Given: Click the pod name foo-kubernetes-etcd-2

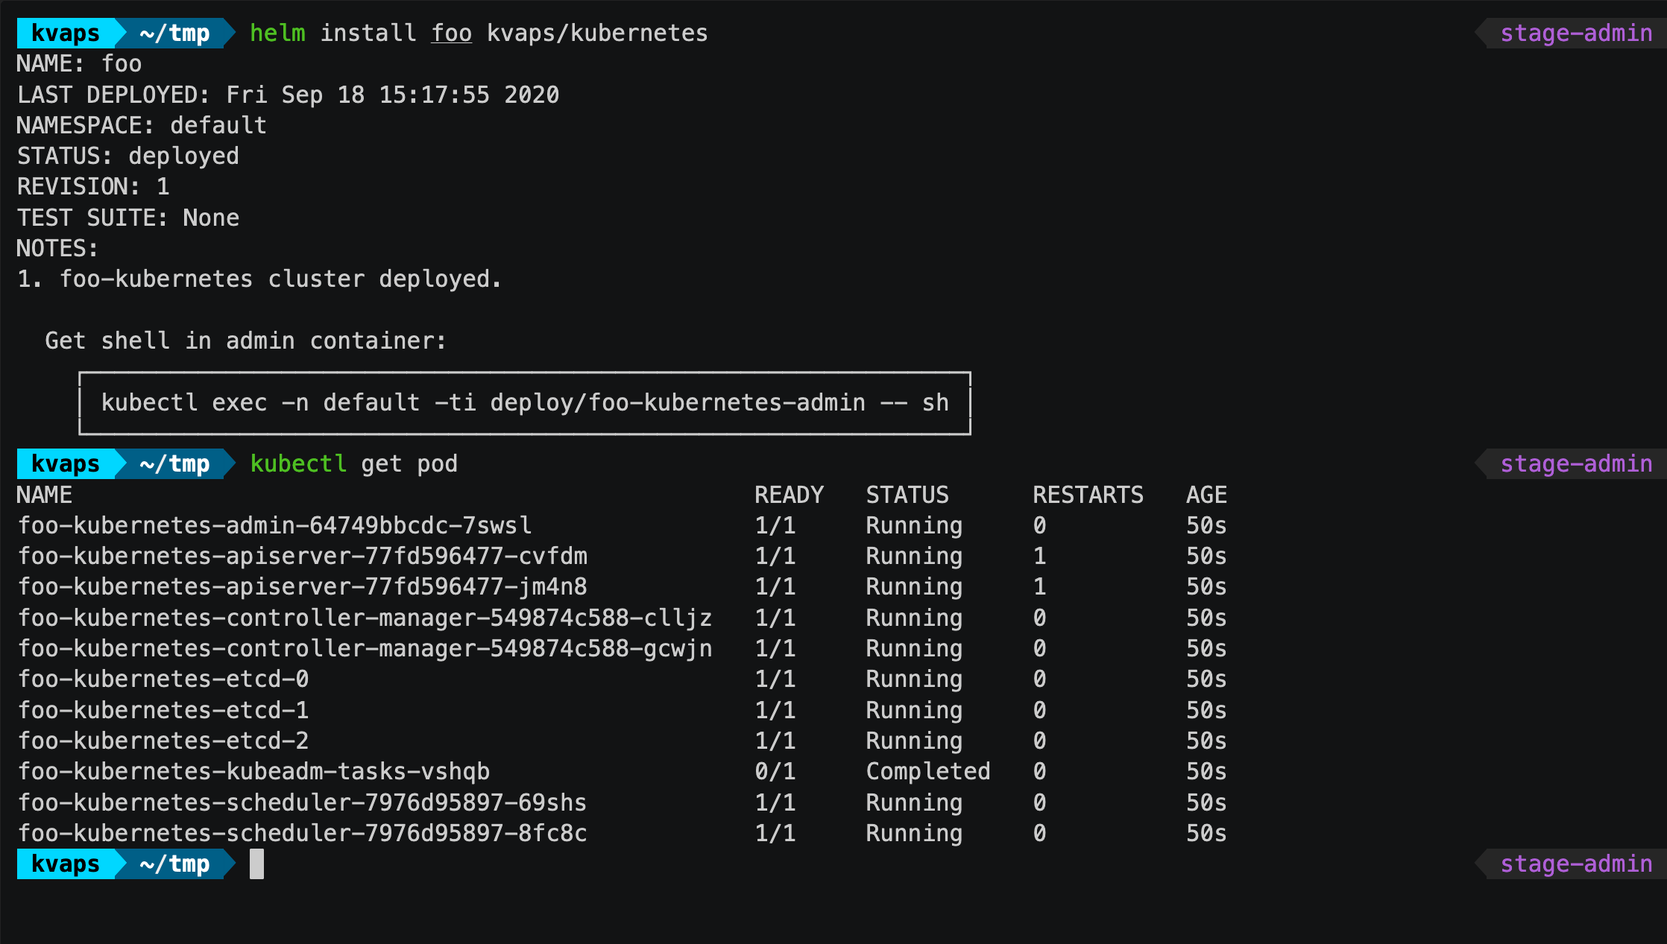Looking at the screenshot, I should click(163, 741).
